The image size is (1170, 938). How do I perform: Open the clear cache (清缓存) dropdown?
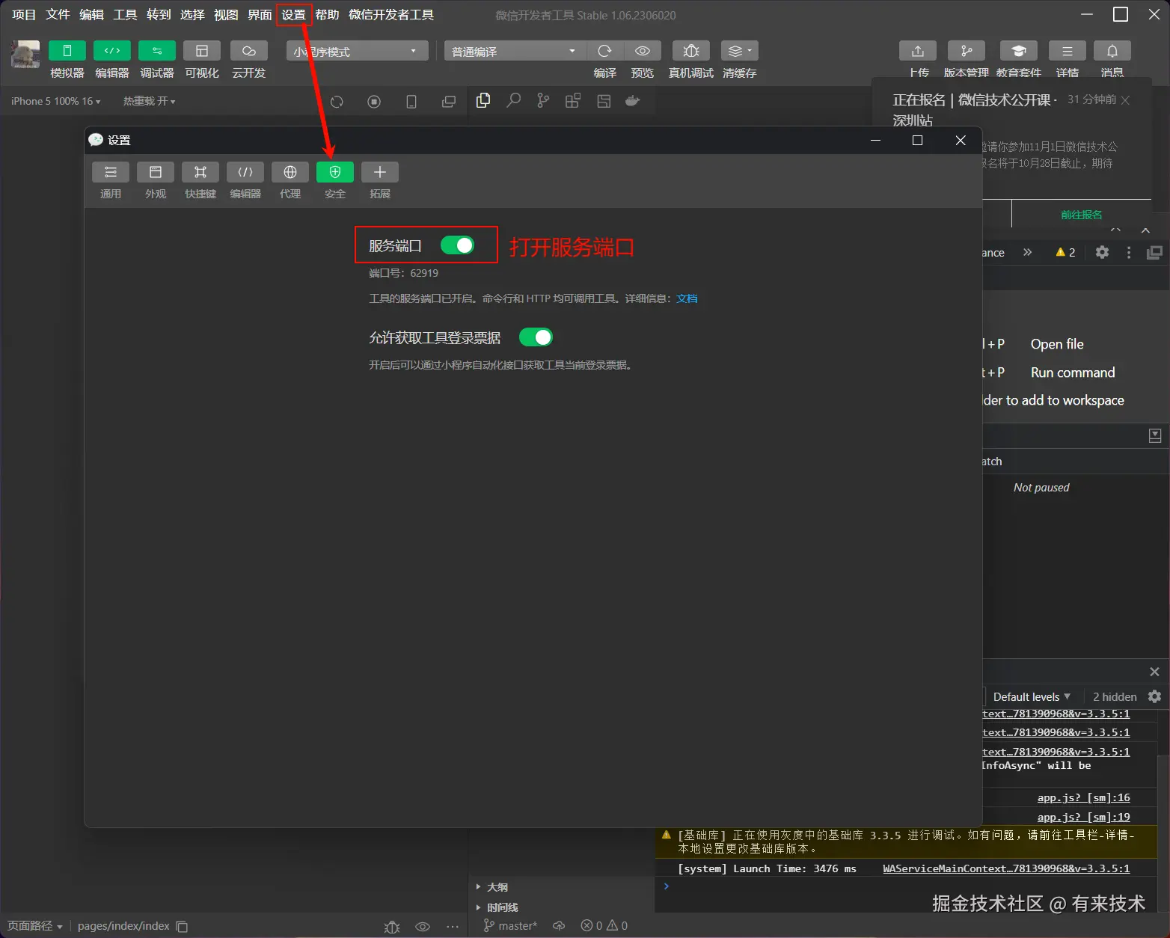point(740,50)
